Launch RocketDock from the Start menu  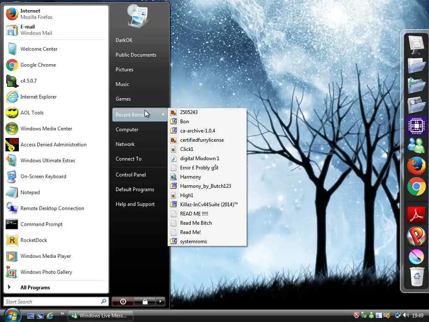pyautogui.click(x=56, y=240)
